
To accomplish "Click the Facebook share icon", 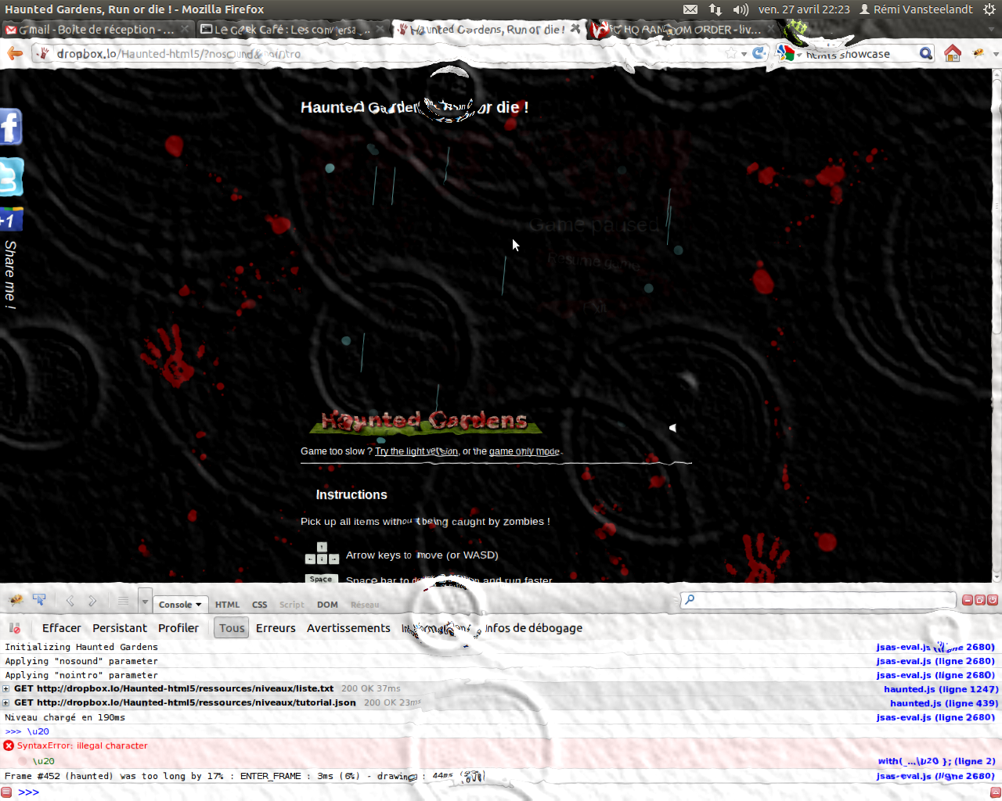I will coord(11,127).
